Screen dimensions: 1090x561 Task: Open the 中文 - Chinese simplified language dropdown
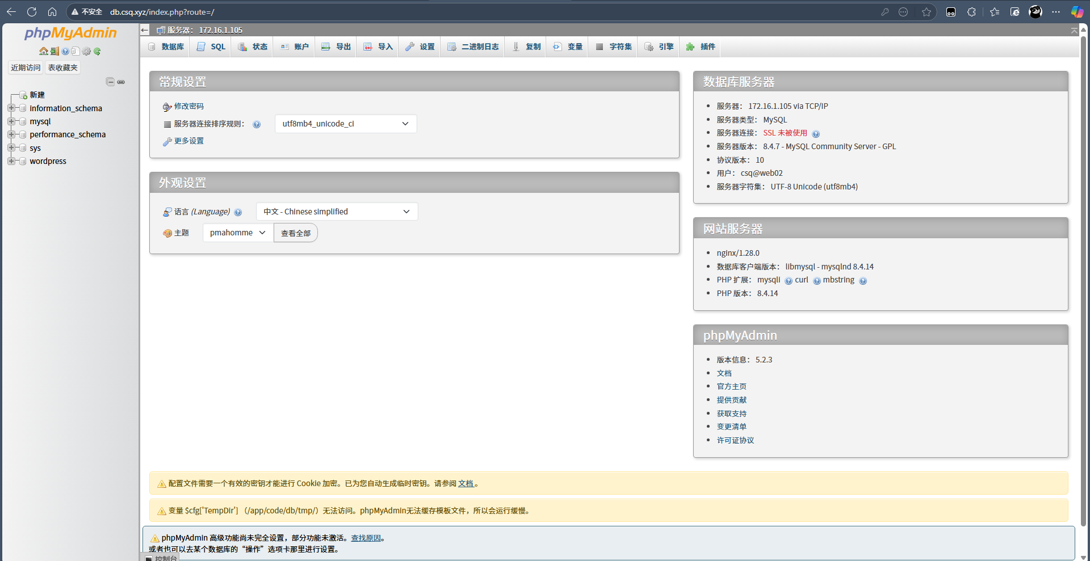(337, 212)
